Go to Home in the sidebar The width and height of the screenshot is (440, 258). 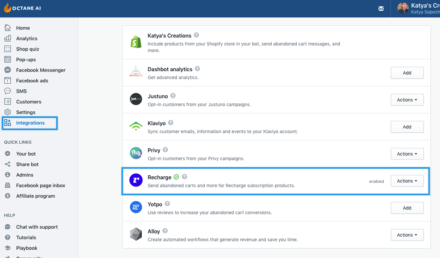(23, 28)
